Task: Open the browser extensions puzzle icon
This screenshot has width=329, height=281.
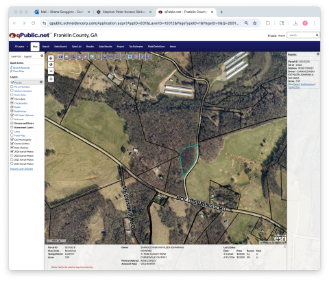Action: point(268,23)
